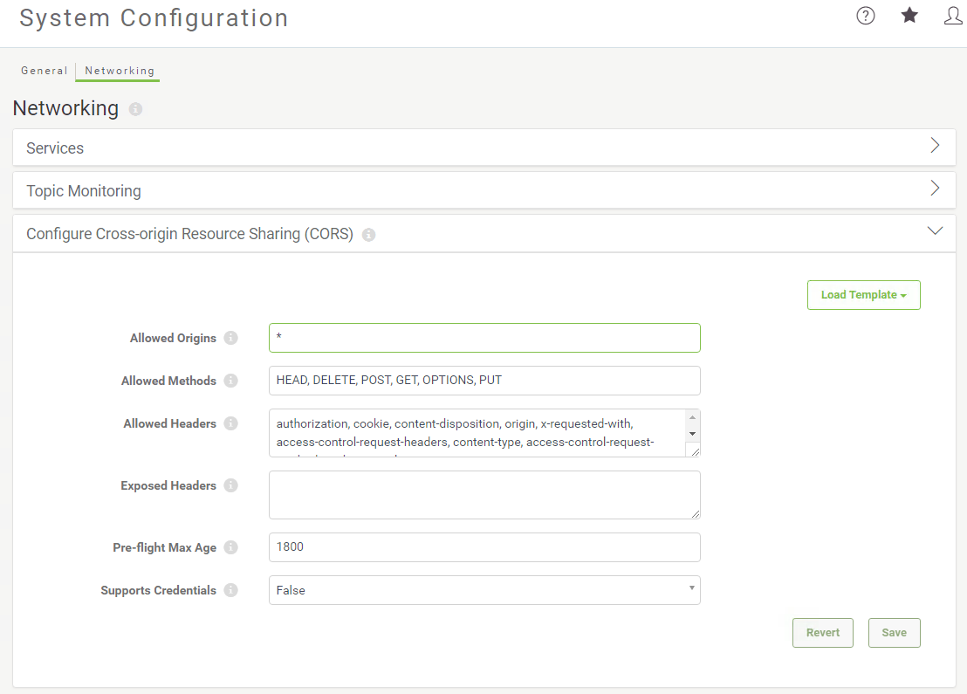Show info for Allowed Methods

click(230, 381)
